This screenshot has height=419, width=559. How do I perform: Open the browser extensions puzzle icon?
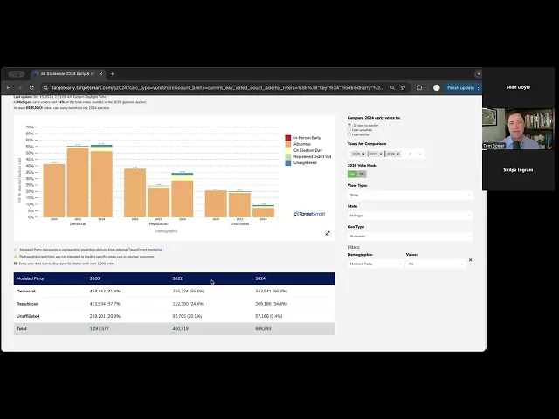click(x=419, y=87)
